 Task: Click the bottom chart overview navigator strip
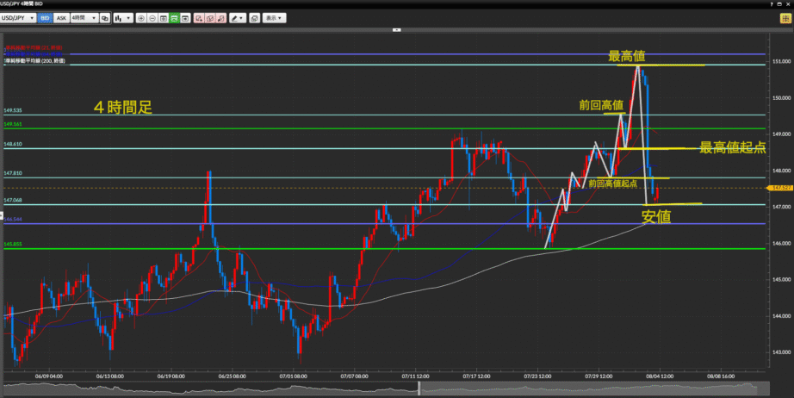click(387, 389)
